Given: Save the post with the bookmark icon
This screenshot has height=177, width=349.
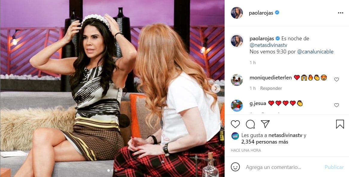Looking at the screenshot, I should [340, 124].
